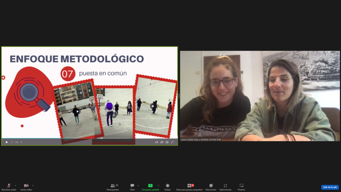Unmute with the Reactivar audio microphone
341x192 pixels.
pyautogui.click(x=9, y=186)
